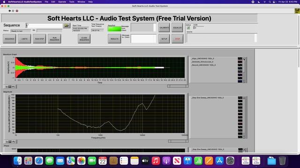300x168 pixels.
Task: Open the Music app in the Dock
Action: pos(156,161)
